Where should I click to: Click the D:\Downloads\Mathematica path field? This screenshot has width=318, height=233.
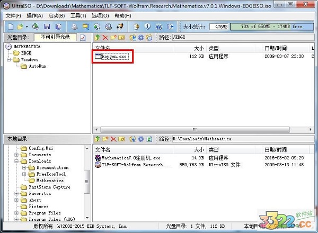pyautogui.click(x=243, y=139)
